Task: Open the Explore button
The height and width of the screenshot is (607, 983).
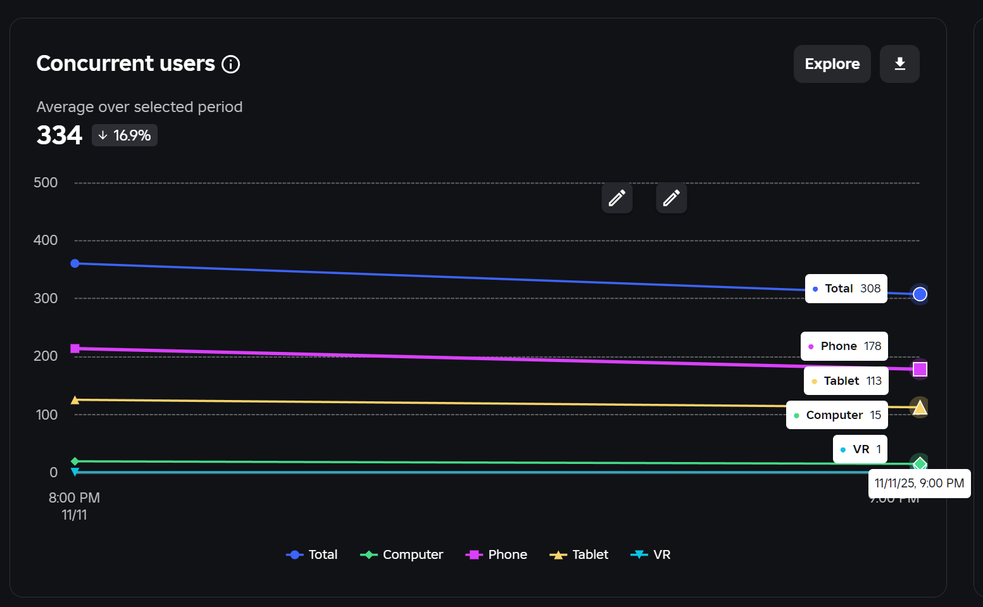Action: point(832,64)
